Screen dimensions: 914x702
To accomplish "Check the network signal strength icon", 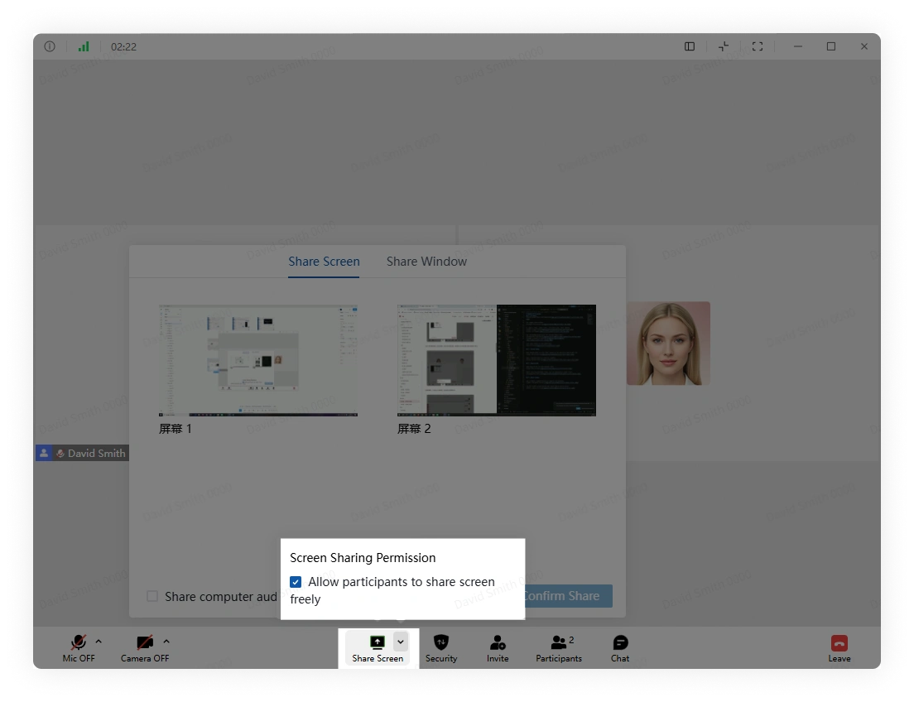I will coord(84,46).
